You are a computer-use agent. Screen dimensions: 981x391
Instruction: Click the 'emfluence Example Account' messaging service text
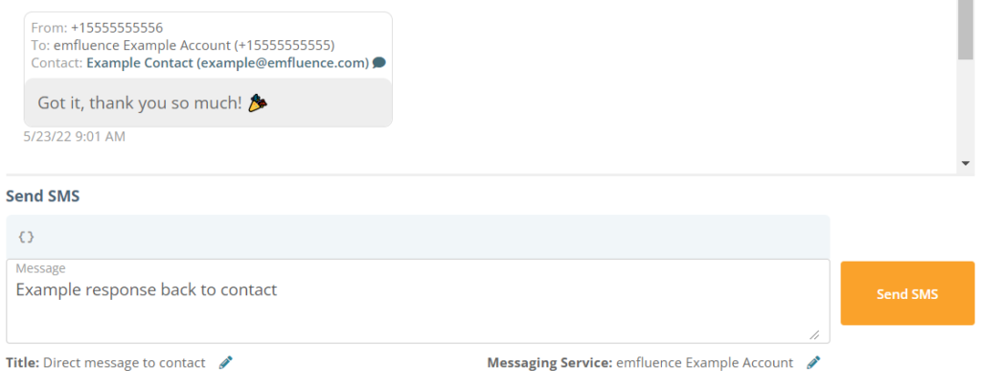click(704, 363)
